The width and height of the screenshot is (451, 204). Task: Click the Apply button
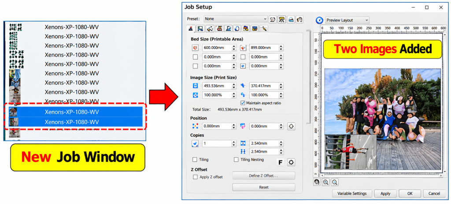point(385,193)
